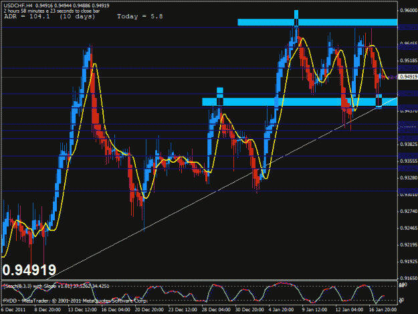This screenshot has width=418, height=314.
Task: Click the Stoch(8,3,3) with Slope indicator label
Action: [56, 287]
